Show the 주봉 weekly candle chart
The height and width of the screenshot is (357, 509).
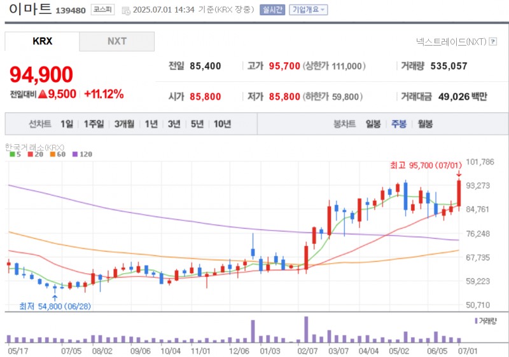[399, 124]
